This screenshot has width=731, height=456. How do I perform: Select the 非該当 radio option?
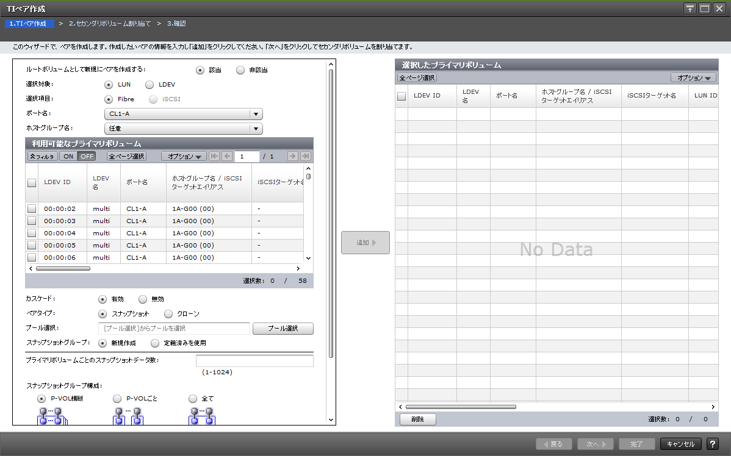tap(240, 69)
